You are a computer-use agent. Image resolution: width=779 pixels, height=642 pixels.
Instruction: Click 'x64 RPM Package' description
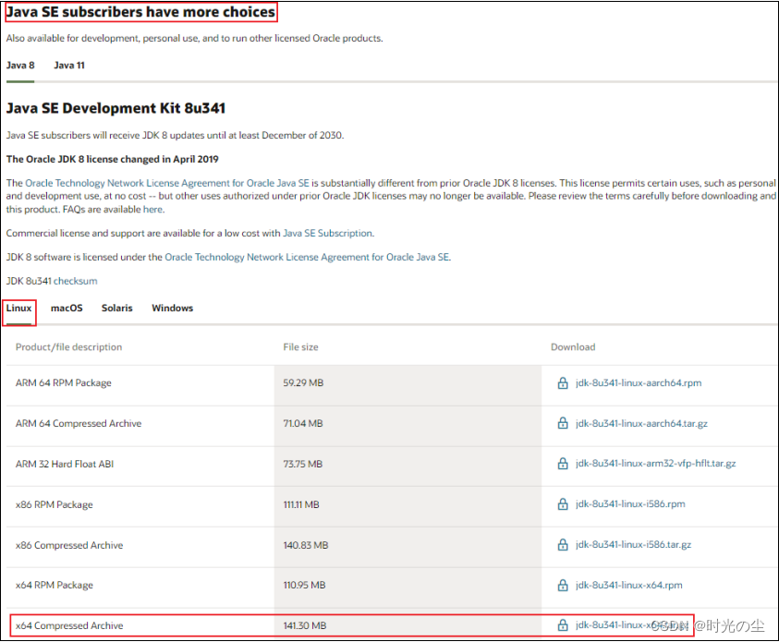[x=55, y=586]
